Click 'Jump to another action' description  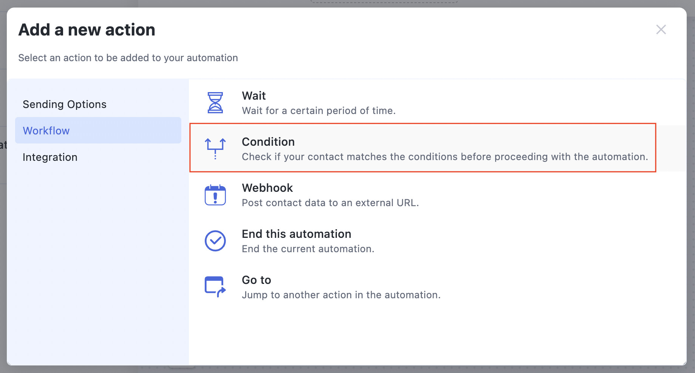341,295
